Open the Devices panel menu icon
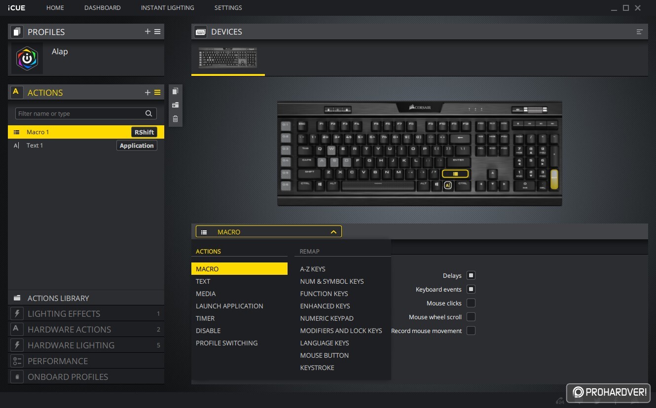The width and height of the screenshot is (656, 408). (640, 32)
